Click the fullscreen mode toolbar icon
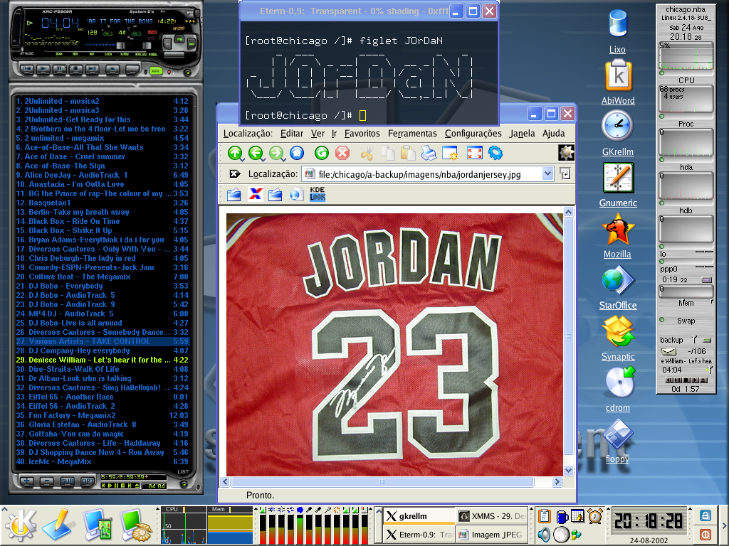The height and width of the screenshot is (546, 729). (475, 153)
